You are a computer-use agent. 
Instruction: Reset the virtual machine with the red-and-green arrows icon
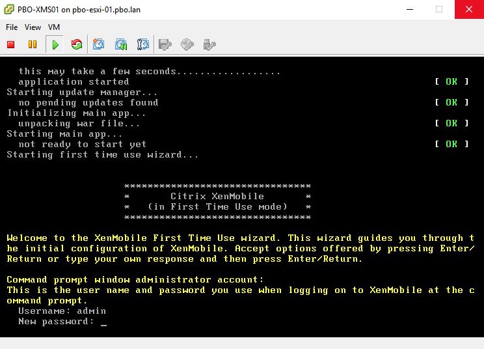pyautogui.click(x=77, y=44)
